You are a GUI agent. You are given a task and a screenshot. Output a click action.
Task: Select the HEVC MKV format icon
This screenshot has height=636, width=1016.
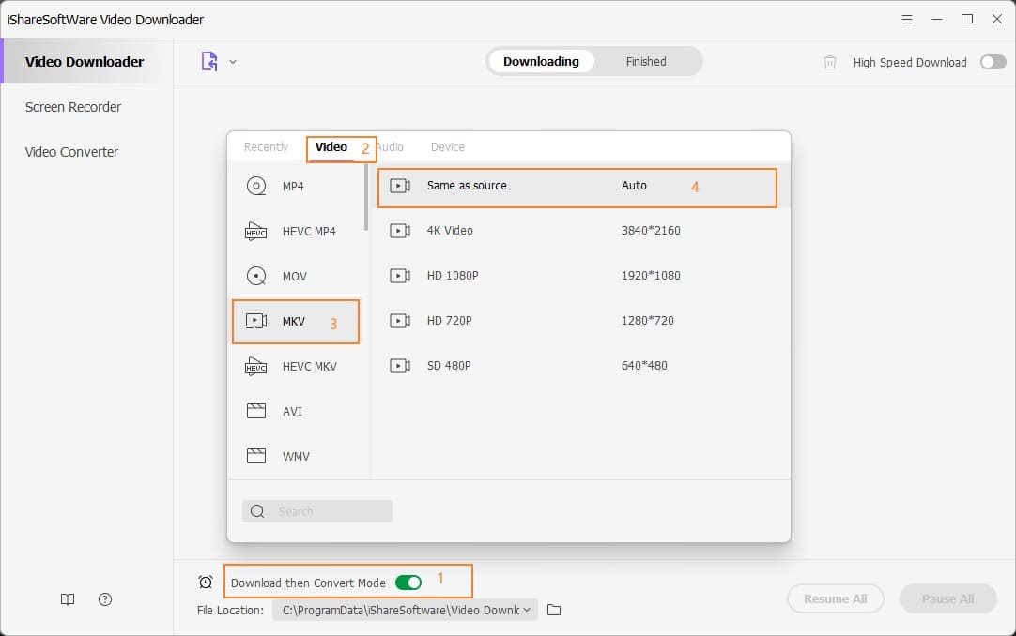(x=255, y=366)
